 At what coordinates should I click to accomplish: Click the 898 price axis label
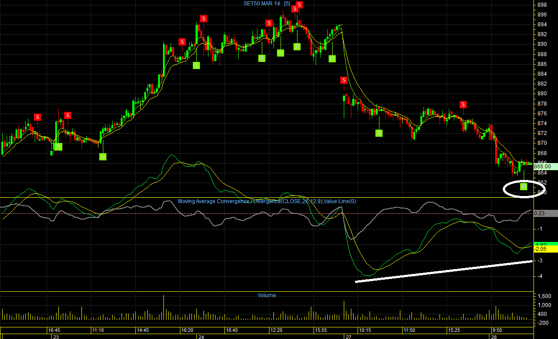[542, 5]
